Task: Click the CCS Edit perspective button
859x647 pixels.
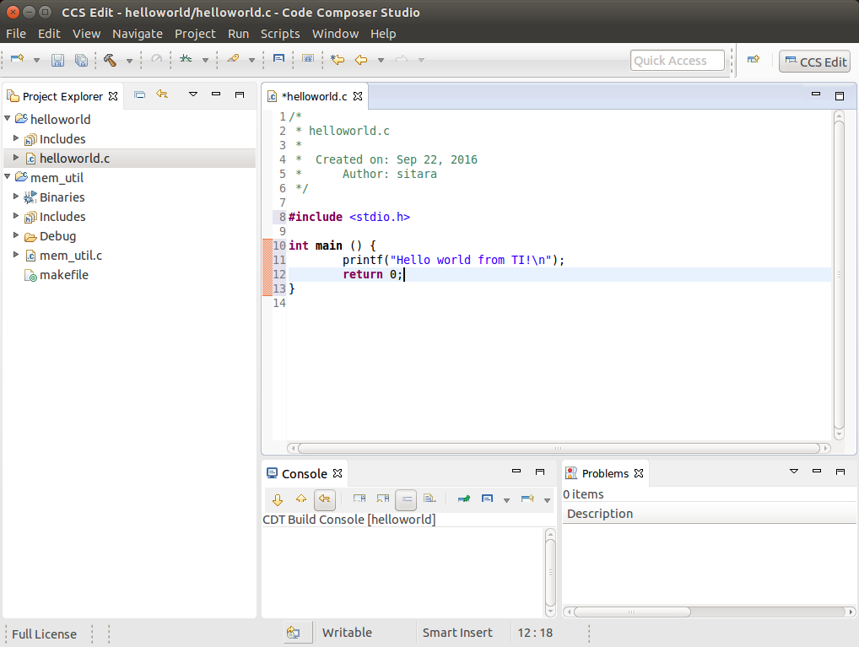Action: coord(814,62)
